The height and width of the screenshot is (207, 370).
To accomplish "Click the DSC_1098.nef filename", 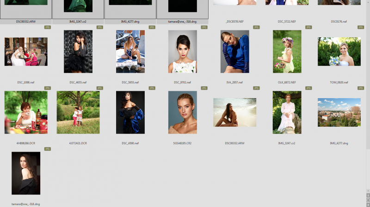I will [x=26, y=83].
